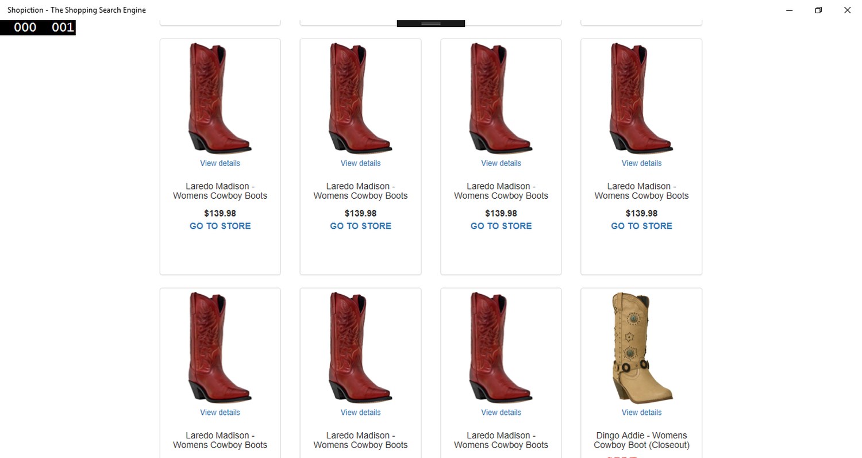Image resolution: width=862 pixels, height=458 pixels.
Task: Click View details under the Dingo Addie boot
Action: [x=641, y=413]
